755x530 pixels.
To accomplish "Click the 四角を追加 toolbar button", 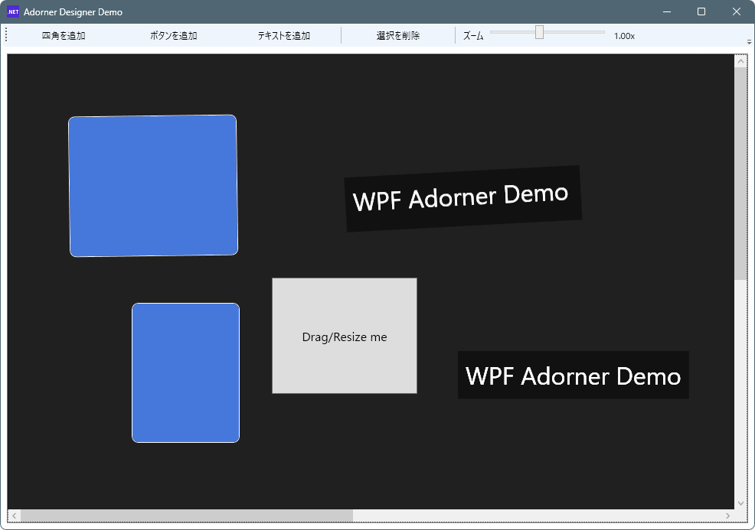I will pyautogui.click(x=64, y=36).
